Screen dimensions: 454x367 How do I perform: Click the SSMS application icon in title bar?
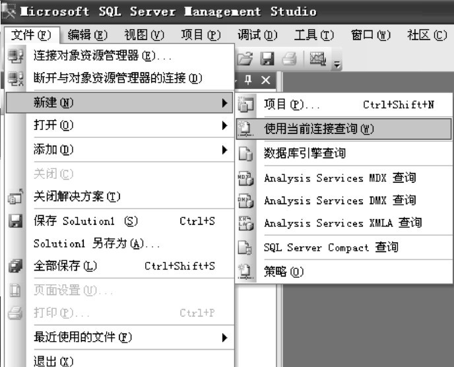[9, 12]
